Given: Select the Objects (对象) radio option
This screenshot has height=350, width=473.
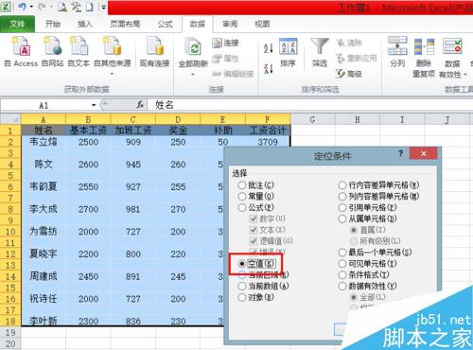Looking at the screenshot, I should (242, 297).
